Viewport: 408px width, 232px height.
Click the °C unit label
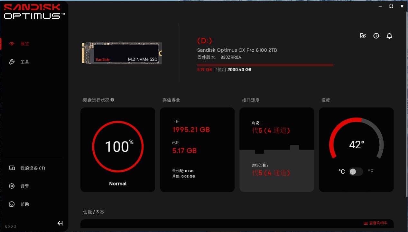point(342,172)
